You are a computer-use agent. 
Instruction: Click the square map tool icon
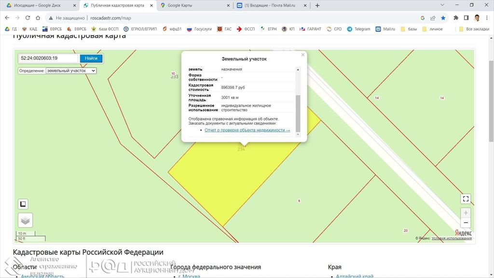click(23, 204)
